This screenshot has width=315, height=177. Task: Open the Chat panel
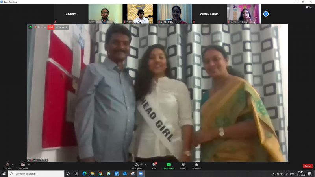(154, 165)
